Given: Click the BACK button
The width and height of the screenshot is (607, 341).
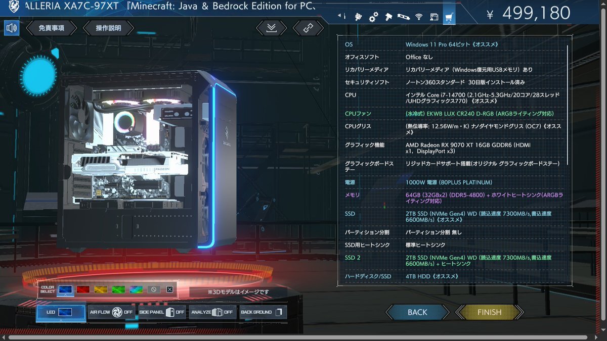Looking at the screenshot, I should (417, 312).
